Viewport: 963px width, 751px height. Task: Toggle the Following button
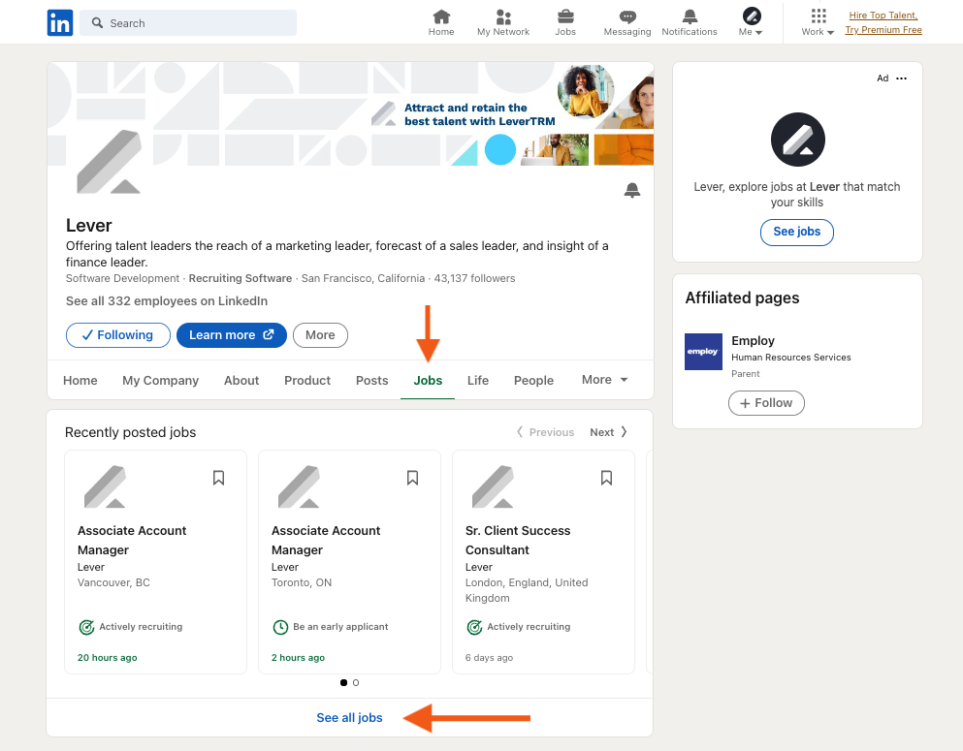[118, 335]
